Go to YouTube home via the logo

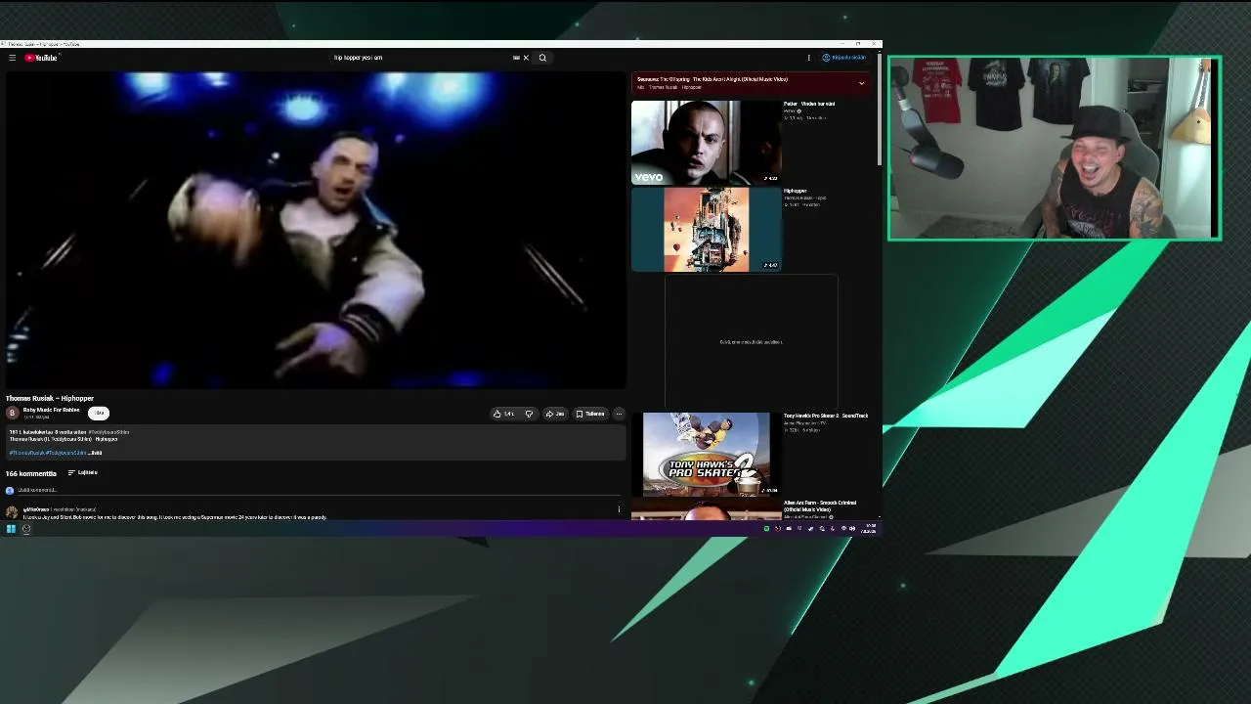click(41, 58)
